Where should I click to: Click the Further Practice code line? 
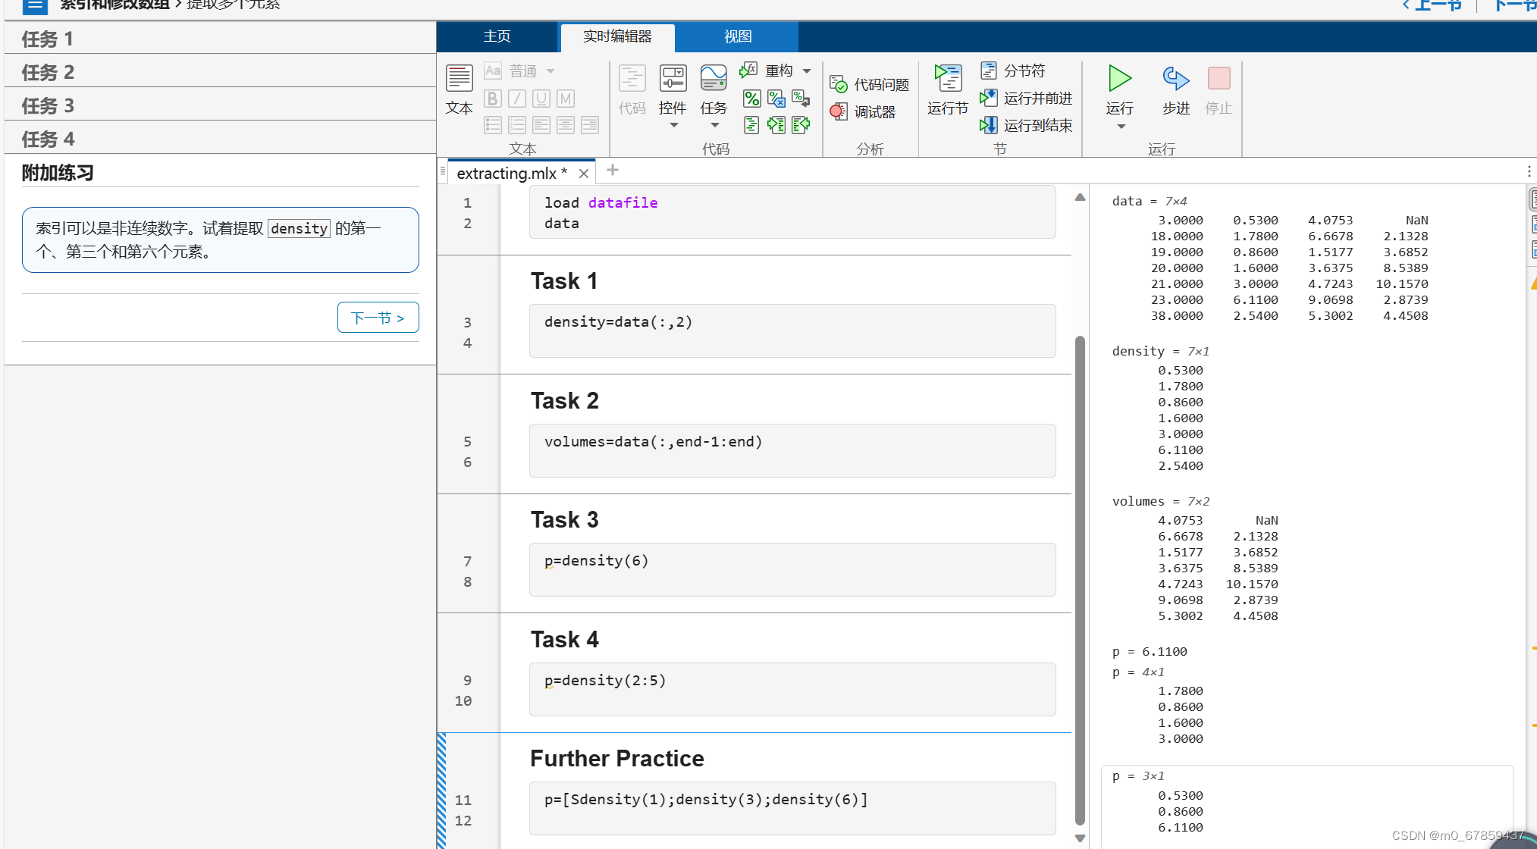pyautogui.click(x=706, y=800)
